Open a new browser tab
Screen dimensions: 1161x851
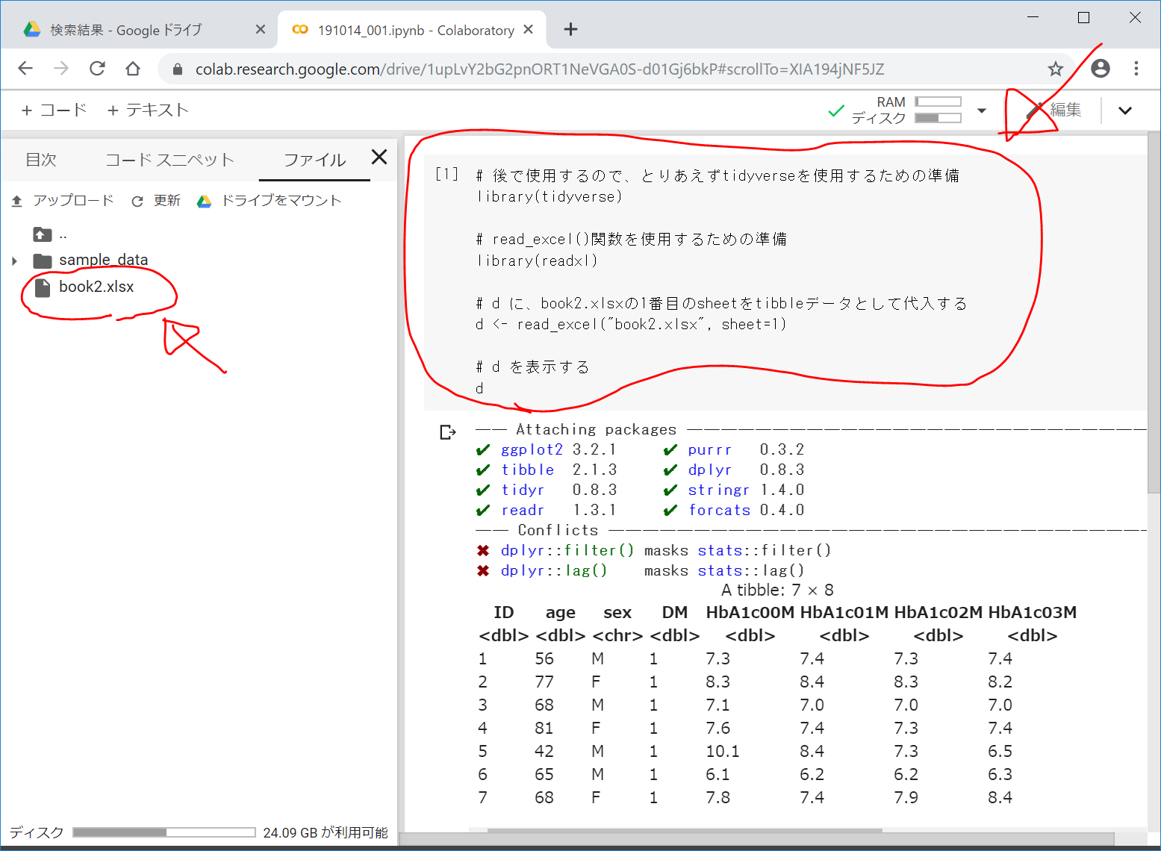coord(570,29)
